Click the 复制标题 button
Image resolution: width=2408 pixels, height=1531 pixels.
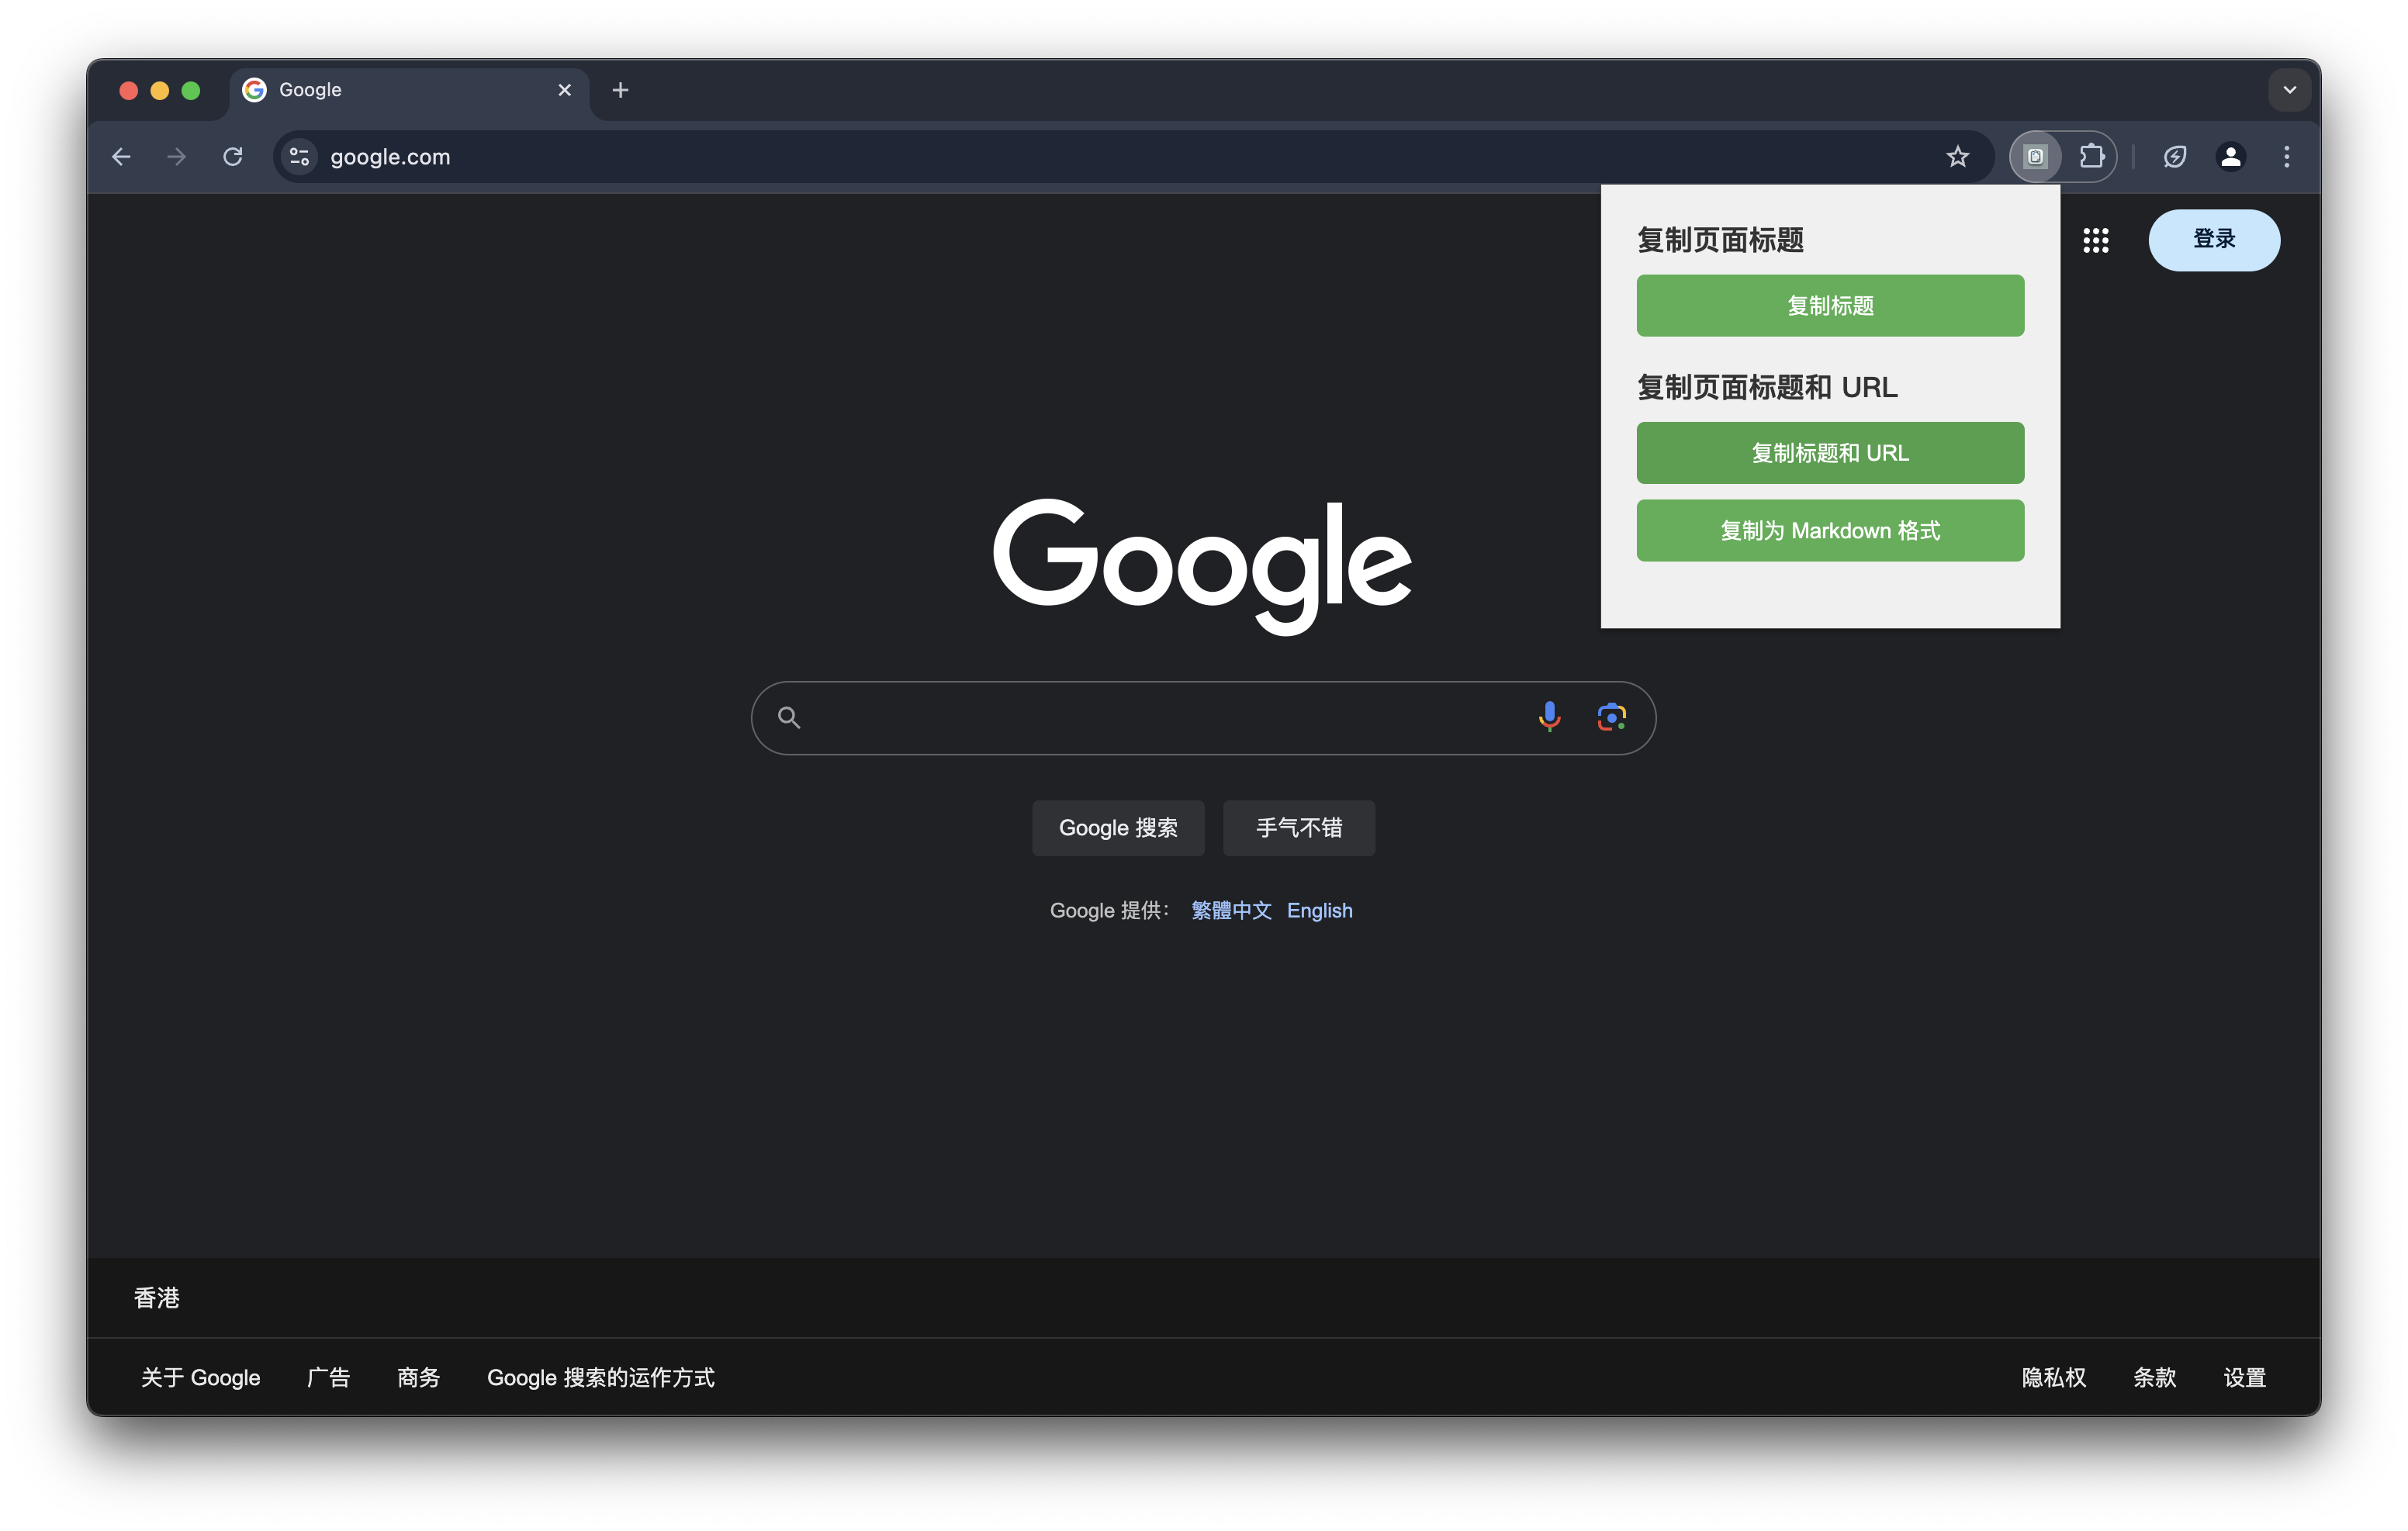coord(1830,306)
